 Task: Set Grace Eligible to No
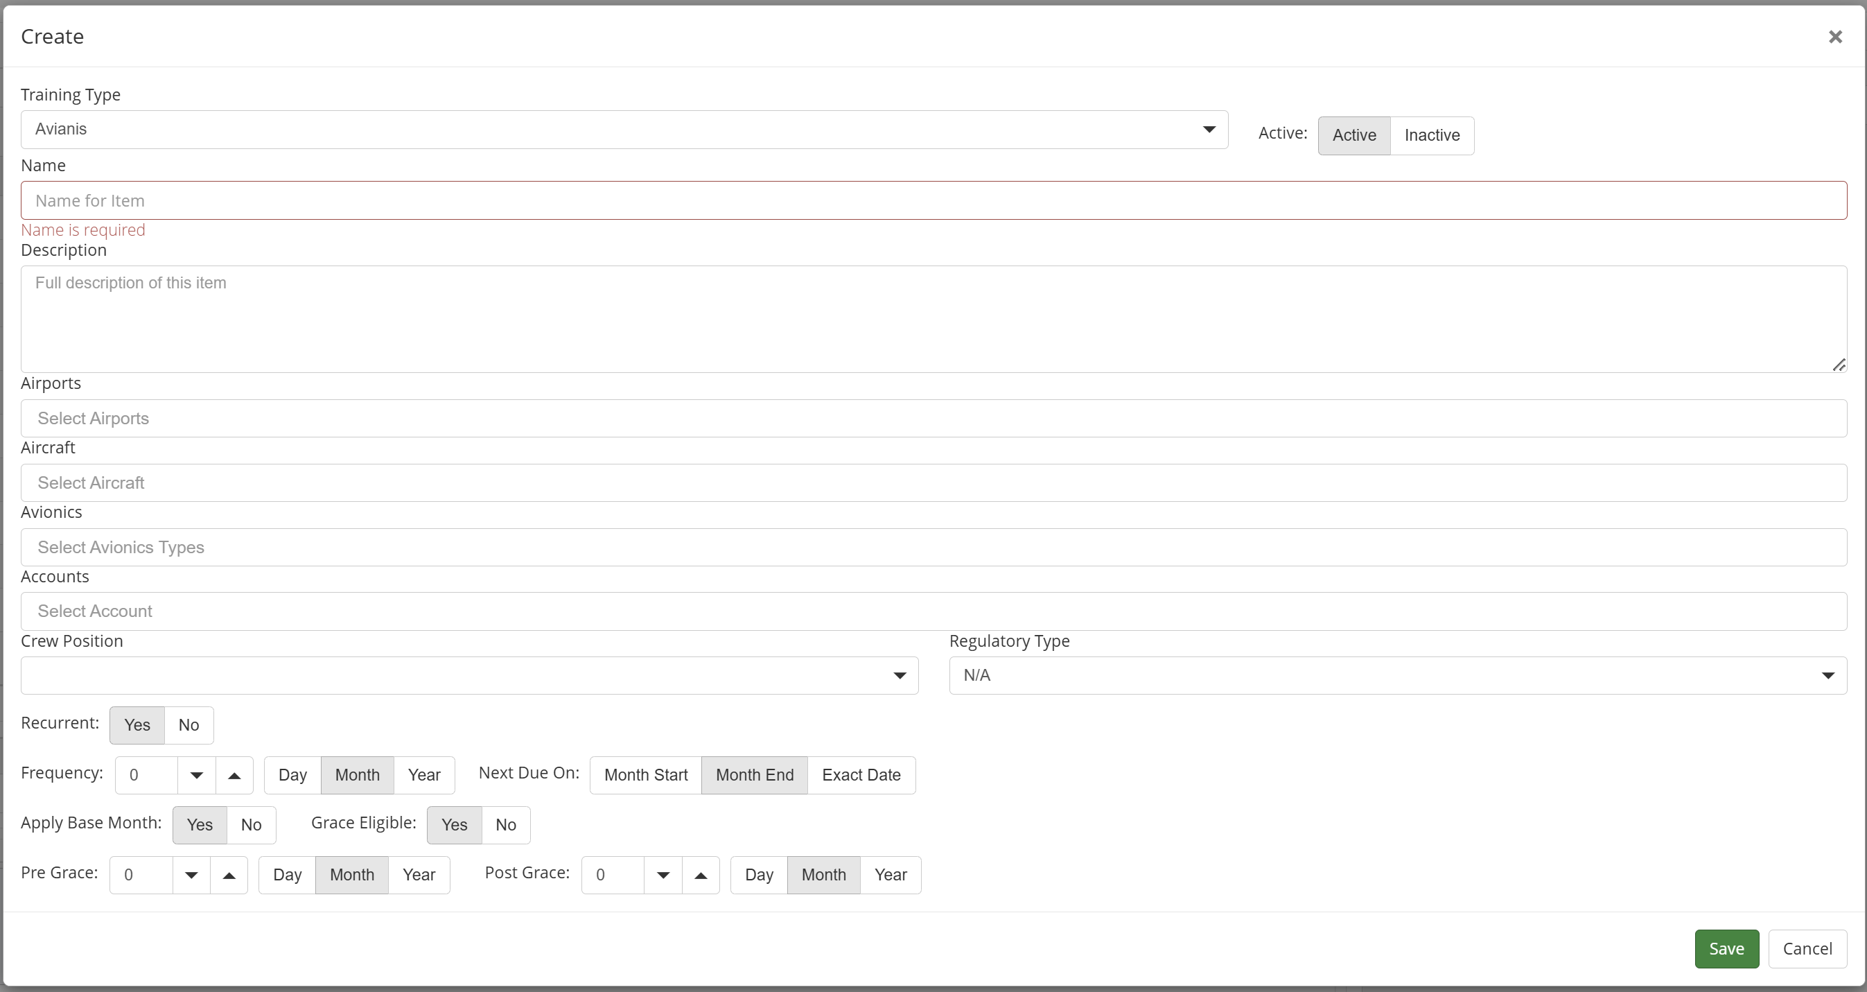click(x=506, y=825)
